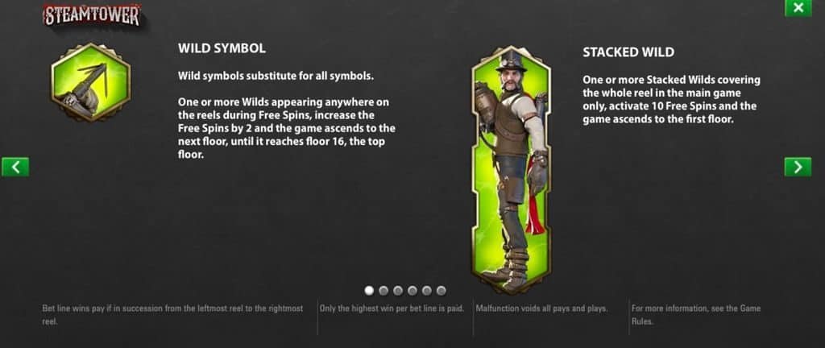825x348 pixels.
Task: Select the second page indicator dot
Action: (x=383, y=290)
